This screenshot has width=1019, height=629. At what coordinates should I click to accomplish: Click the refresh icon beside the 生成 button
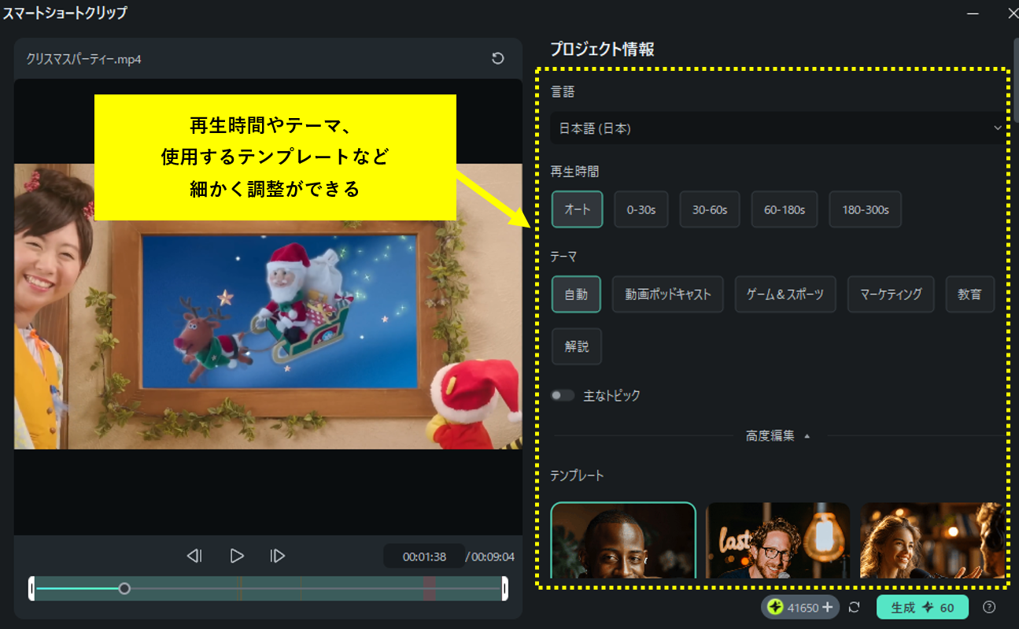(x=854, y=608)
